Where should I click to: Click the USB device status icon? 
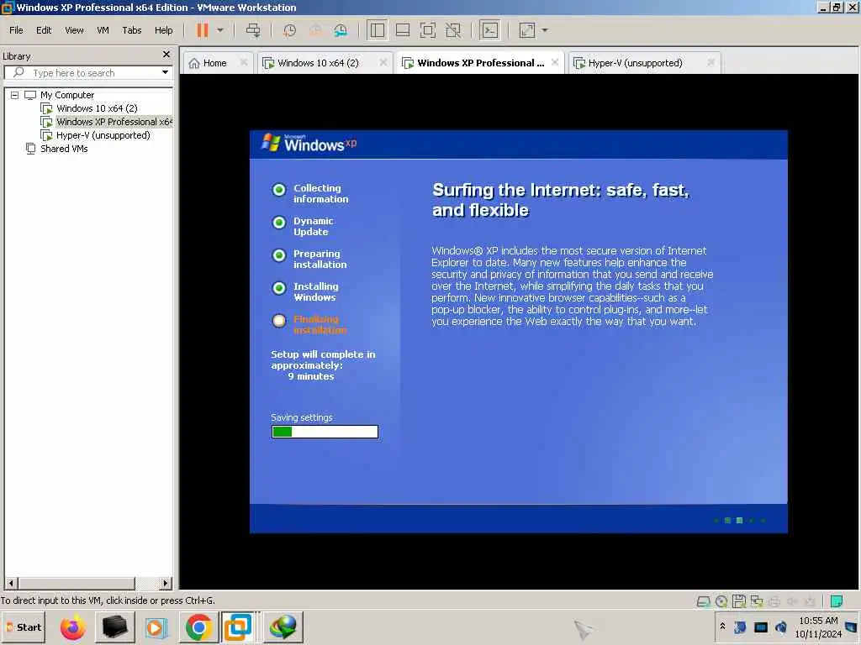(810, 601)
